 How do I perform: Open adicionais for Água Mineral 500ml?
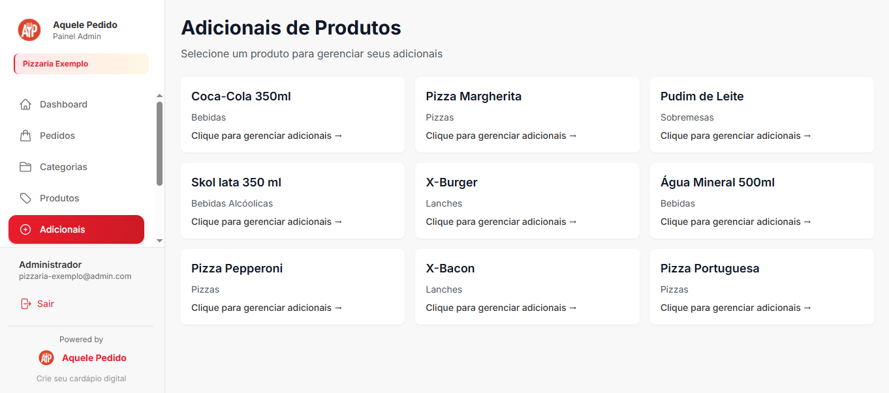pos(761,201)
